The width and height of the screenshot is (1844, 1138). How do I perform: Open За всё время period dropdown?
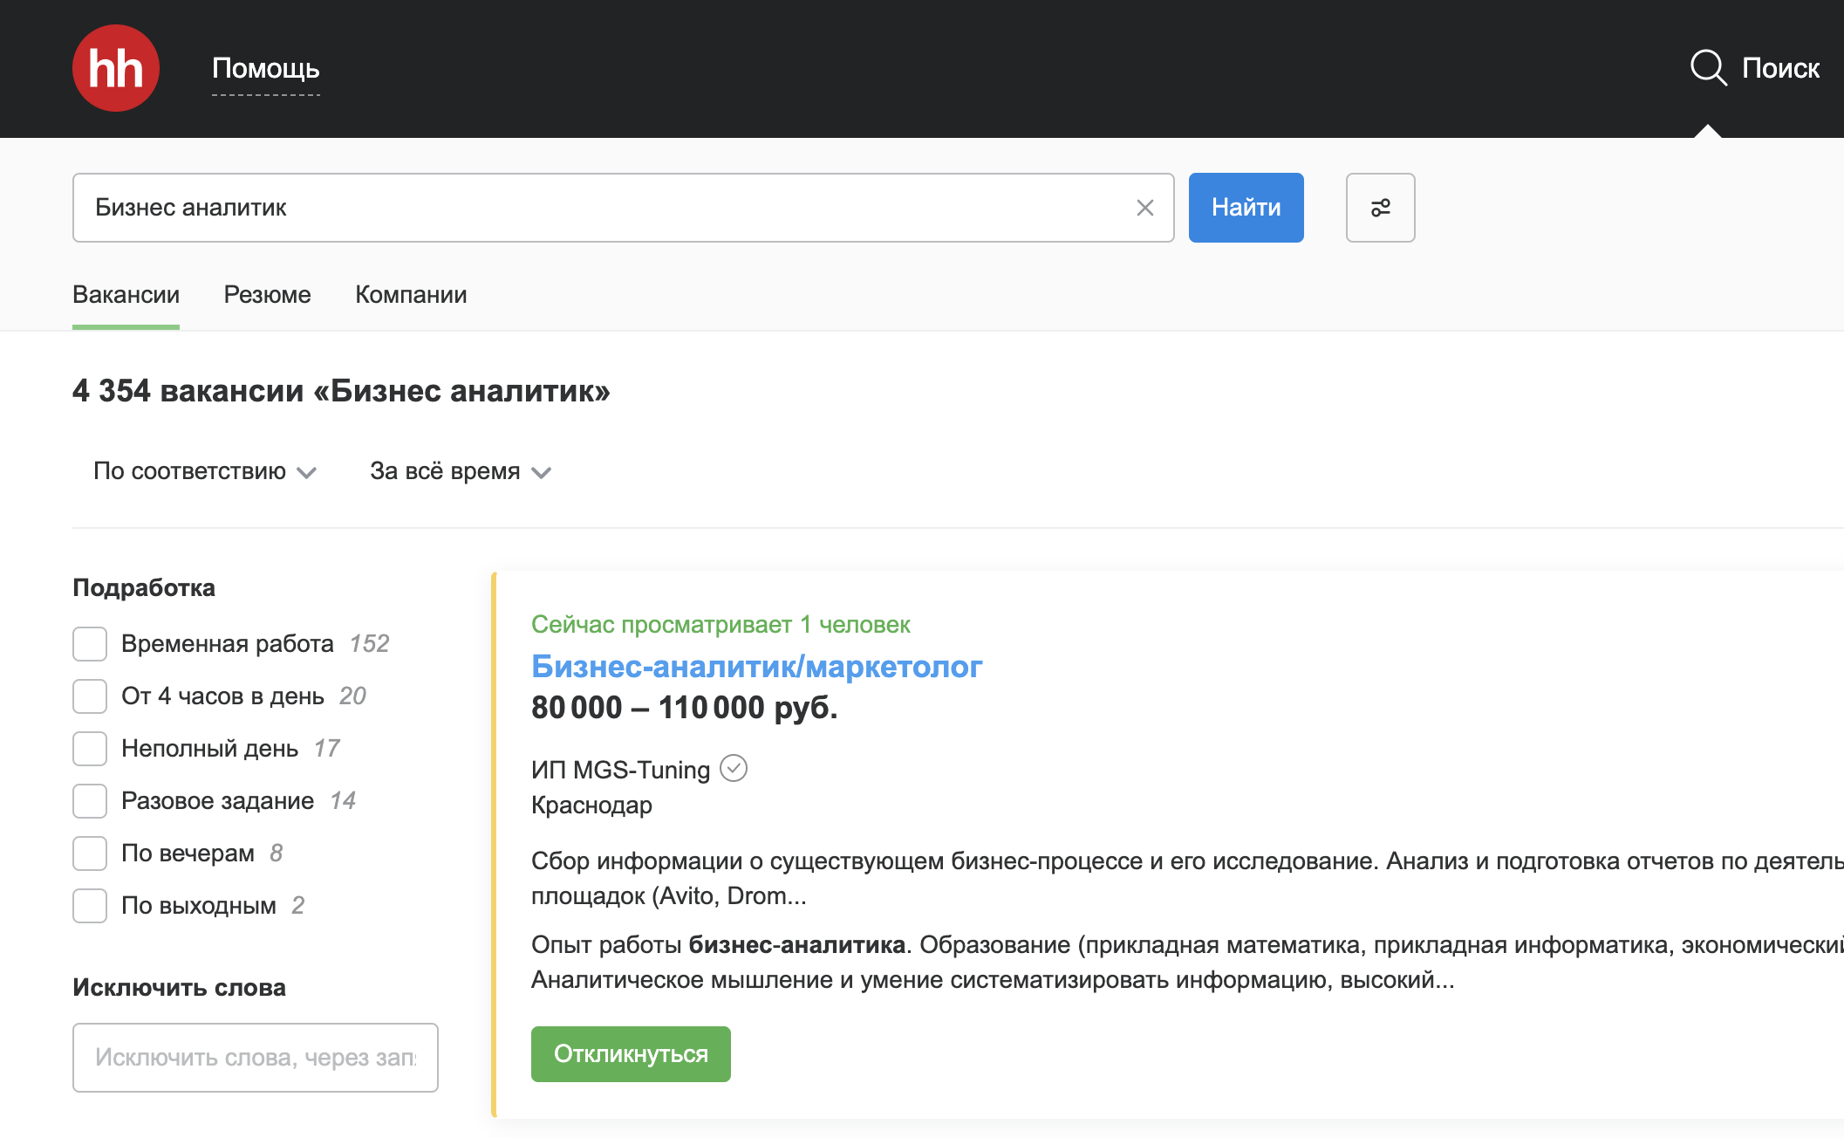460,471
